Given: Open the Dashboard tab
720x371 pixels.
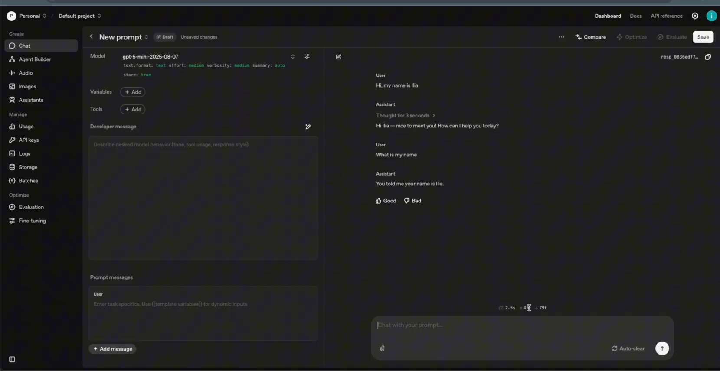Looking at the screenshot, I should tap(608, 16).
